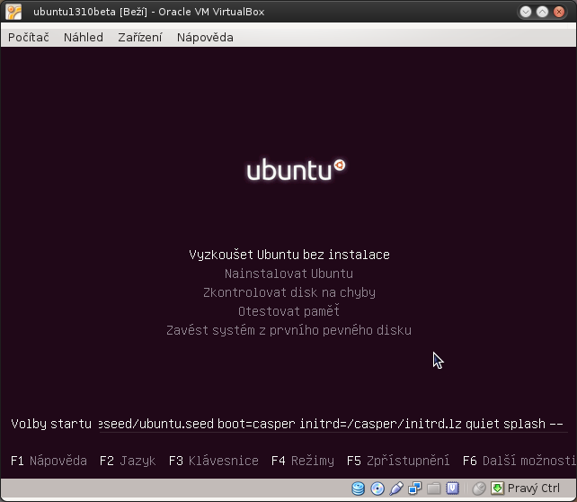Click the F5 Zpřístupnění accessibility option
Viewport: 577px width, 502px height.
398,461
